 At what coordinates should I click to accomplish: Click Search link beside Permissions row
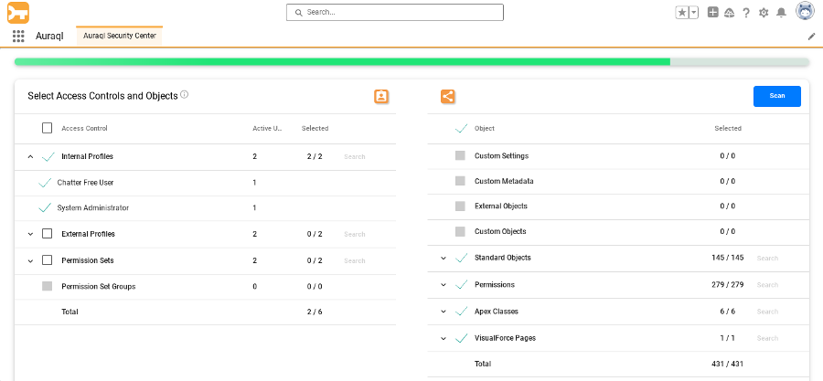(x=767, y=285)
